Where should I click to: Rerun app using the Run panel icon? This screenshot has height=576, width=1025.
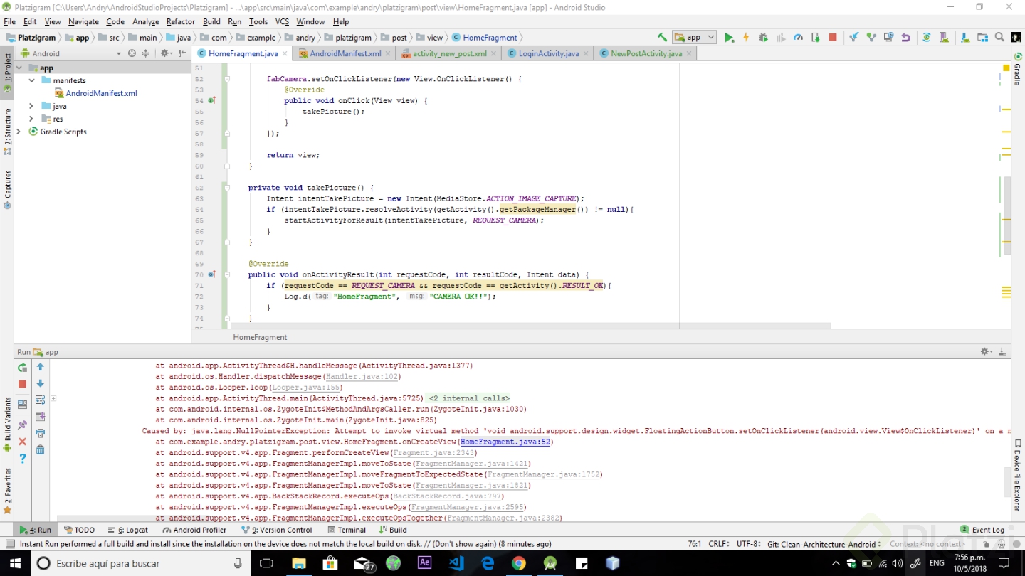(23, 368)
